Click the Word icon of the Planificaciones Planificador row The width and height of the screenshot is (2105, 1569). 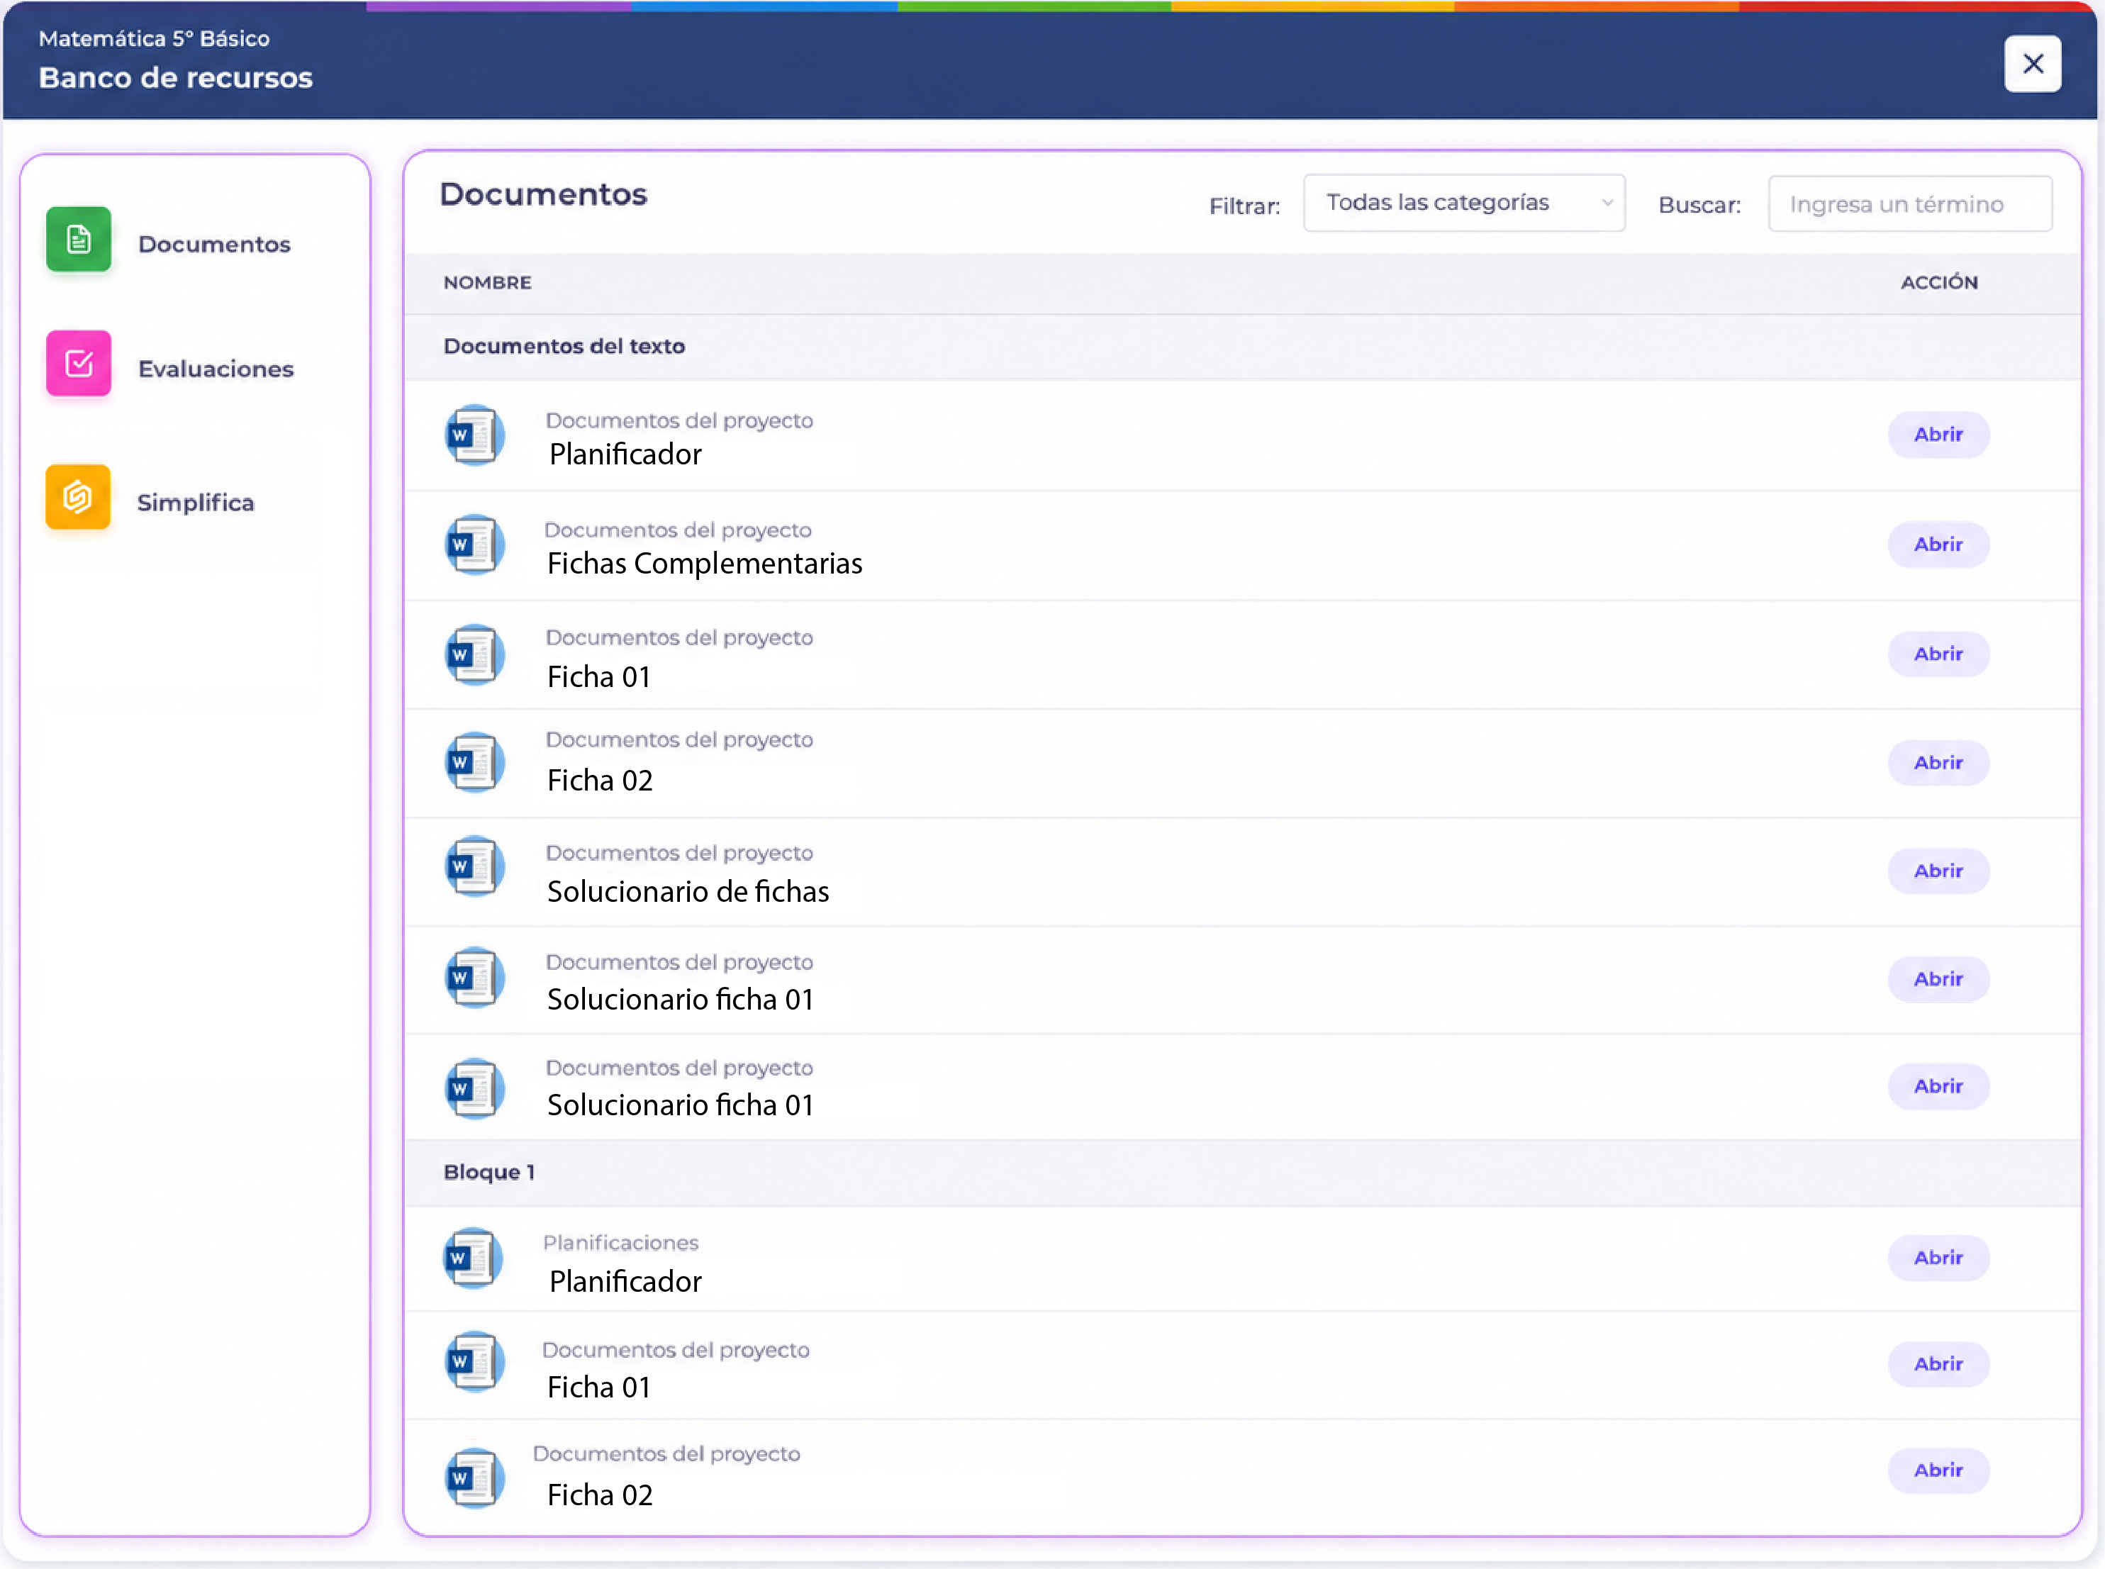(473, 1259)
